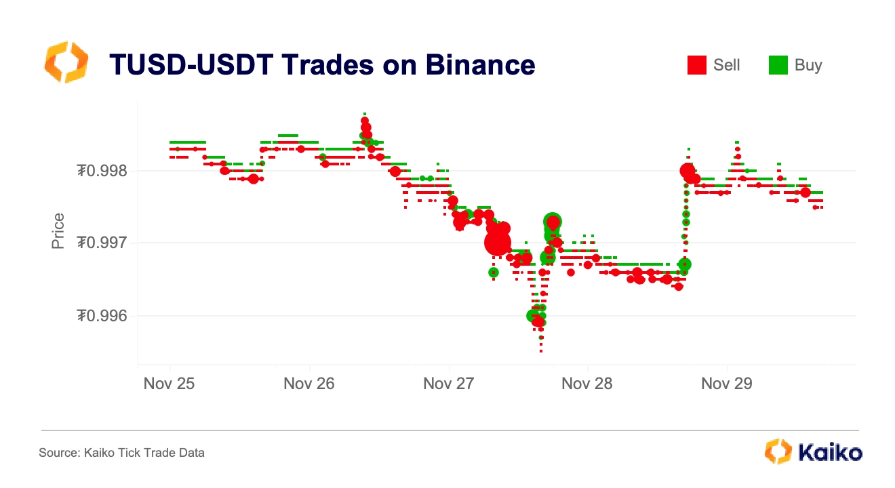This screenshot has width=895, height=488.
Task: Click the Nov 28 x-axis label
Action: 587,384
